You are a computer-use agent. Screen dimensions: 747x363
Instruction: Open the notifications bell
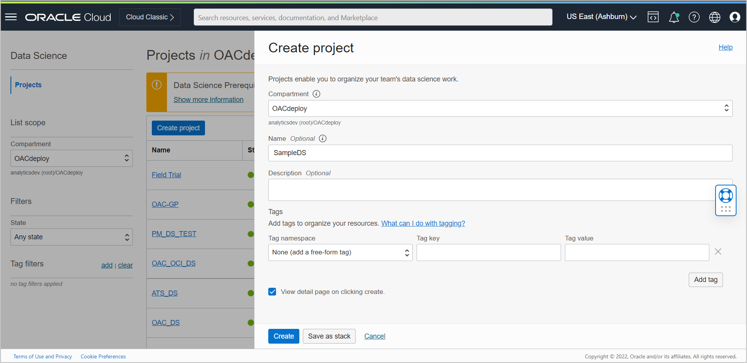point(674,17)
